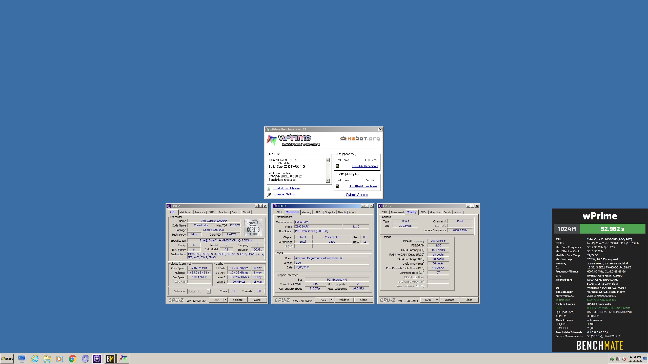Click the wPrime taskbar icon
Image resolution: width=648 pixels, height=364 pixels.
tap(123, 358)
